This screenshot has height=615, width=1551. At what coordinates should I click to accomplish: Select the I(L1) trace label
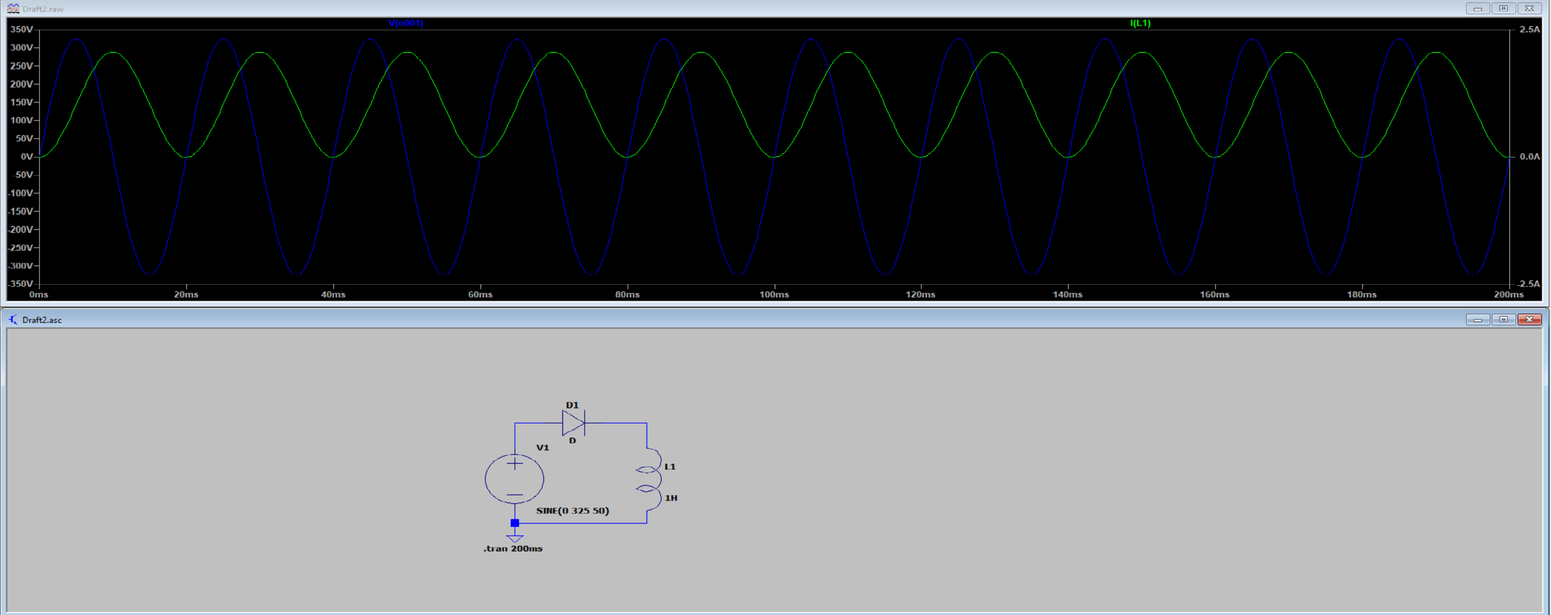tap(1140, 23)
